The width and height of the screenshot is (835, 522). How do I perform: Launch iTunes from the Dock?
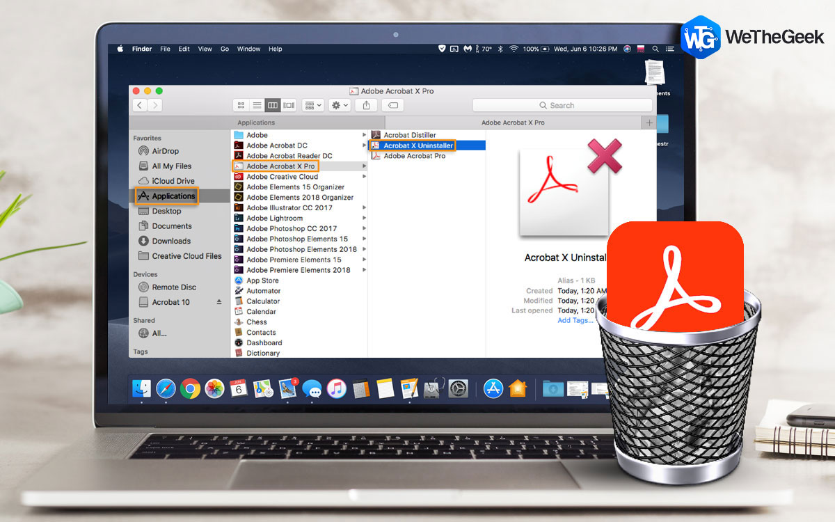click(336, 388)
